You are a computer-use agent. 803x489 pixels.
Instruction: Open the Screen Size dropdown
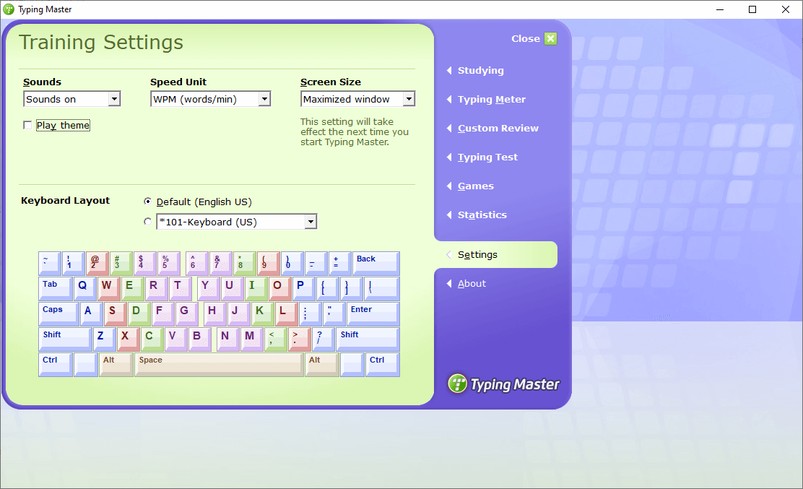409,99
